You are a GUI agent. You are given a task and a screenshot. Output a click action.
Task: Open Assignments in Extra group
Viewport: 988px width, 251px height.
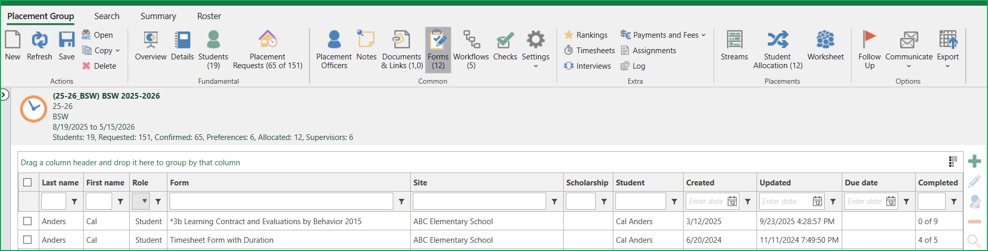[x=648, y=51]
